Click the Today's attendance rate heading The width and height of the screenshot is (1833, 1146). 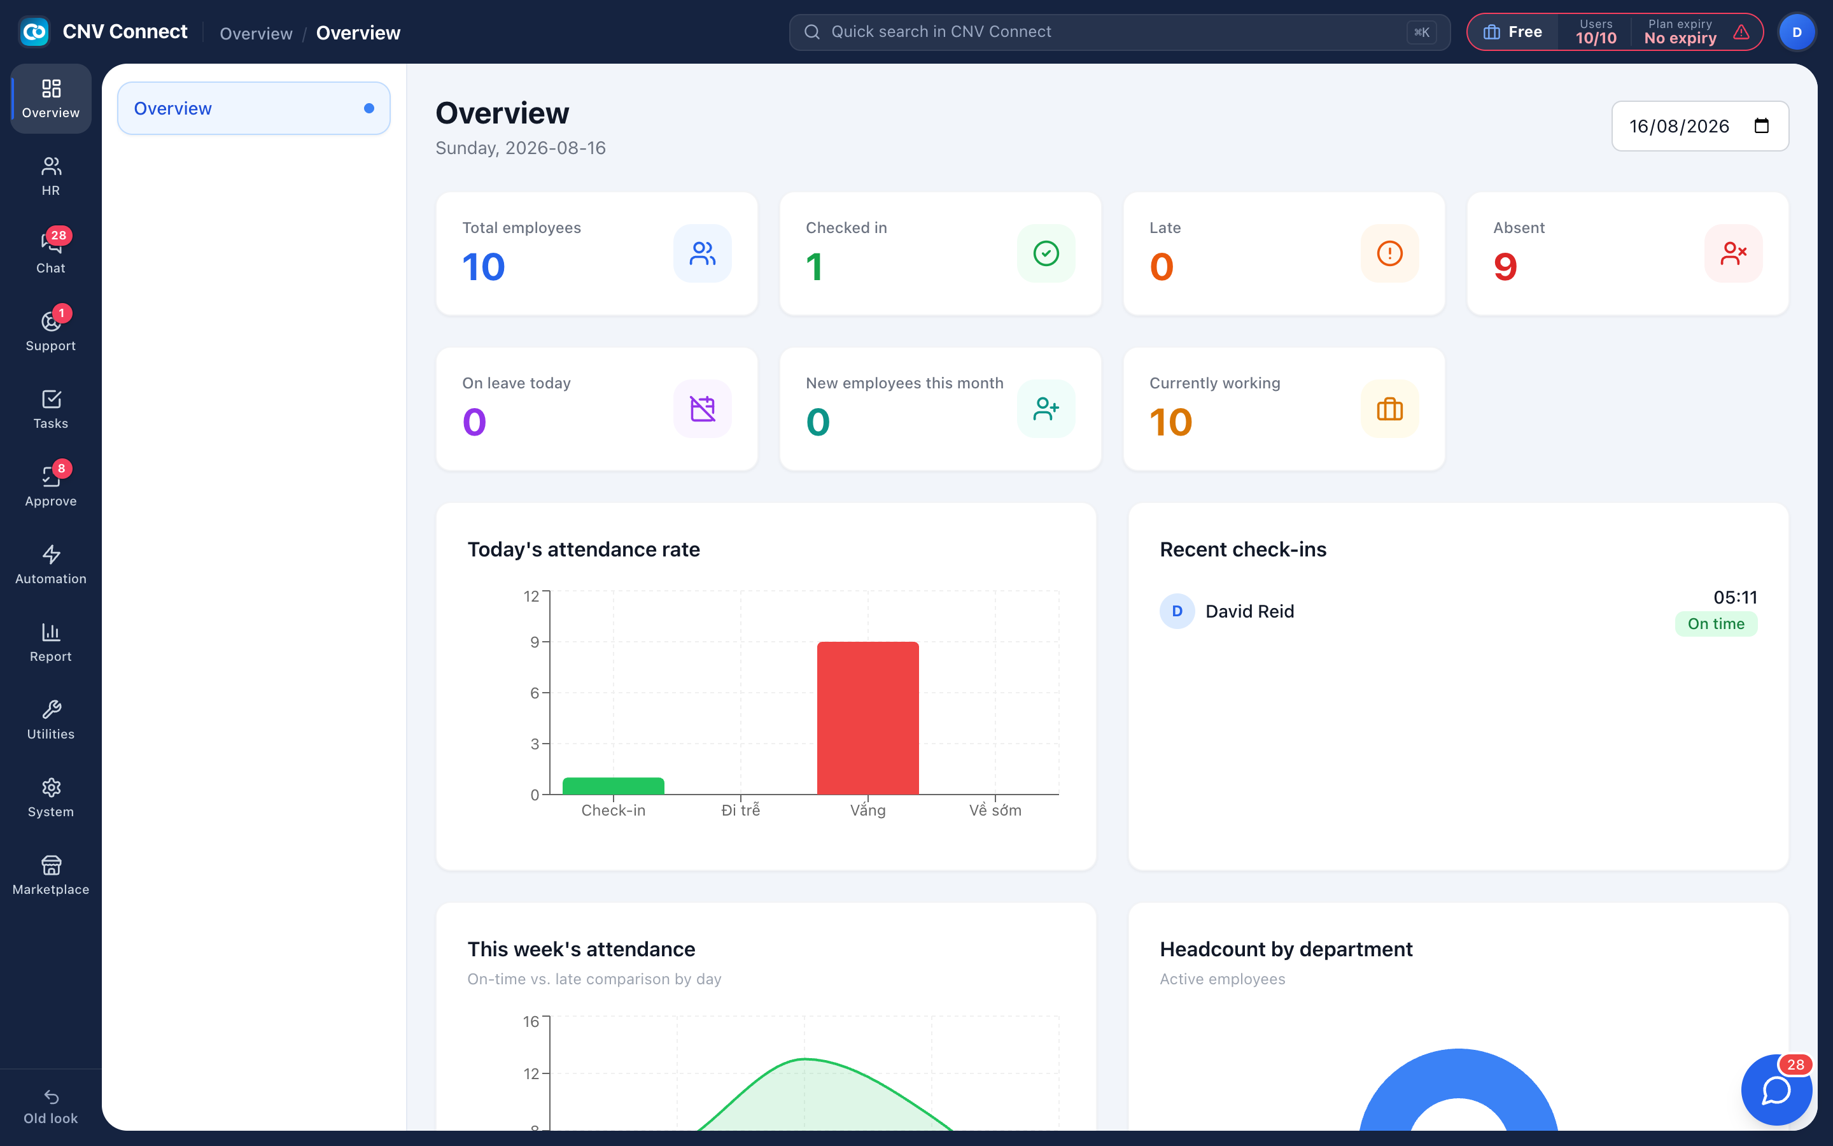point(583,549)
